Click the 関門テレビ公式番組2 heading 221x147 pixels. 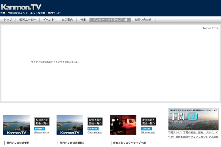coord(72,143)
